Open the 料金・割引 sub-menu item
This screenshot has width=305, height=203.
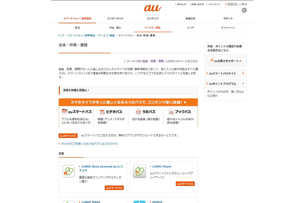point(115,28)
